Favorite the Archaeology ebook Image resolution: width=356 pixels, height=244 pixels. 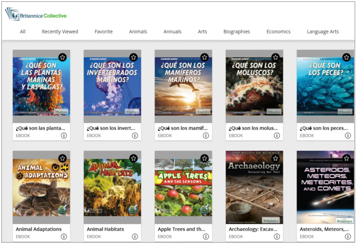click(275, 158)
